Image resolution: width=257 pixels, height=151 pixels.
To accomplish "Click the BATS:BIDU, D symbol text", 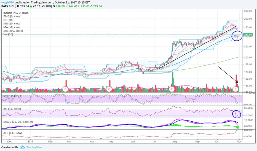I will [10, 6].
